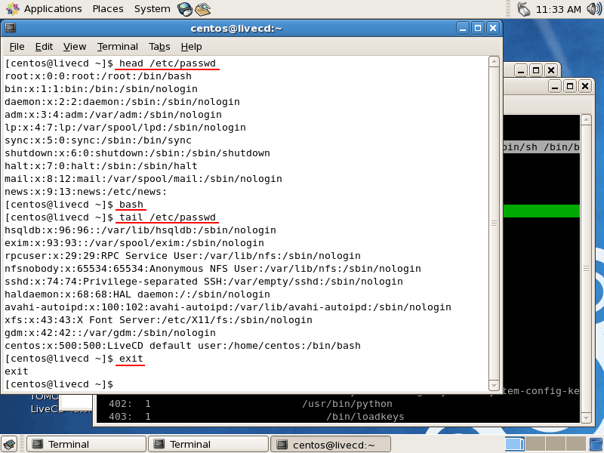Maximize the rightmost background terminal window
Image resolution: width=604 pixels, height=453 pixels.
570,86
